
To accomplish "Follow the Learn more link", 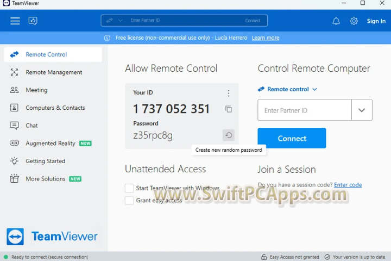I will pyautogui.click(x=266, y=38).
